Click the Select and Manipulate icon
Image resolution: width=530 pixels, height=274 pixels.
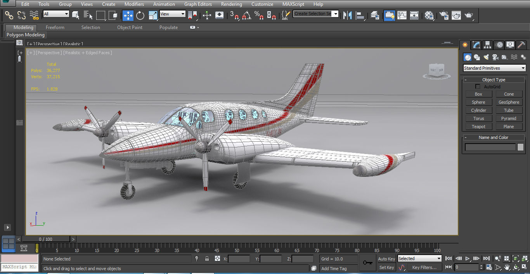[207, 15]
